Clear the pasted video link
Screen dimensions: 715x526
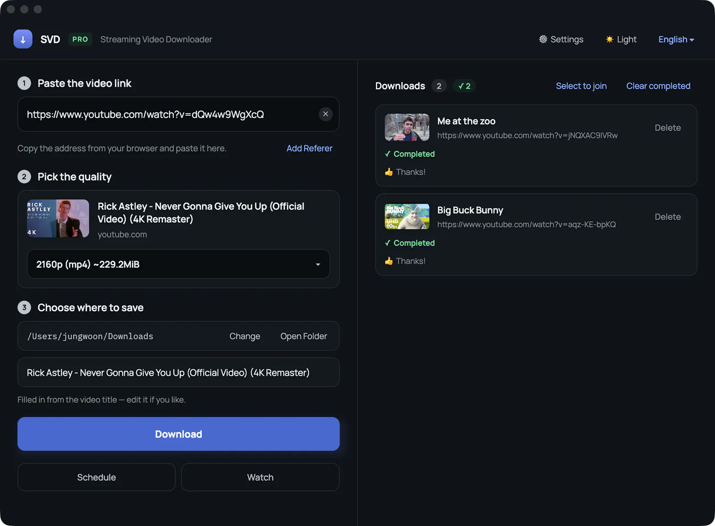click(325, 114)
